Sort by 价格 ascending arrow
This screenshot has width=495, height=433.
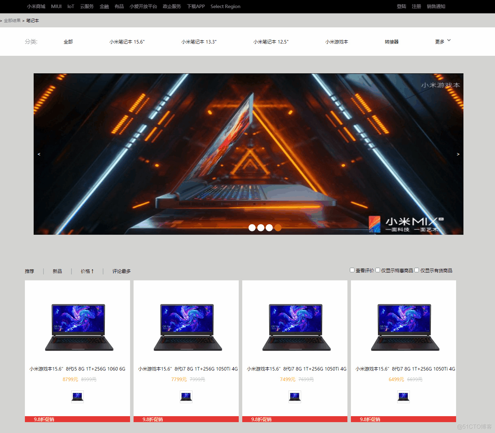(87, 271)
